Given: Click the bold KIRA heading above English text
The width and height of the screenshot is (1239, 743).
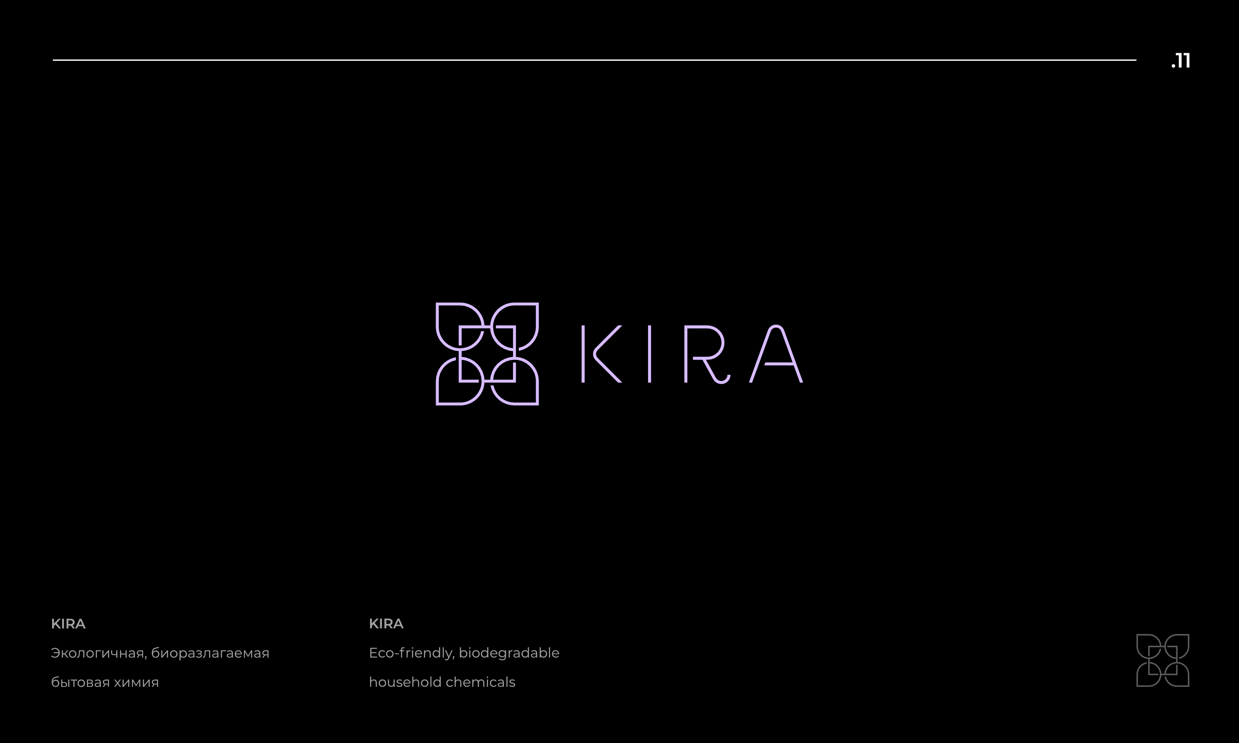Looking at the screenshot, I should click(x=386, y=624).
